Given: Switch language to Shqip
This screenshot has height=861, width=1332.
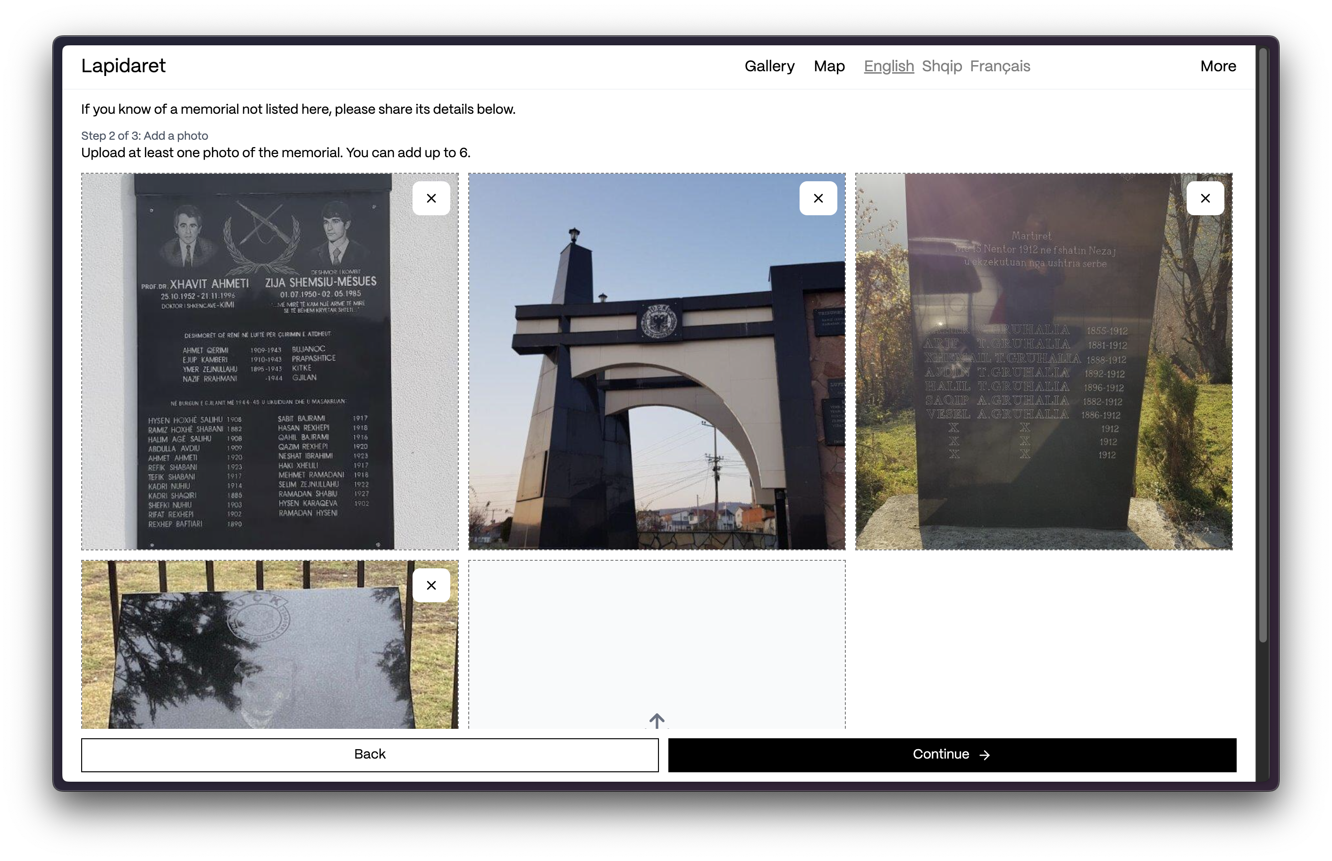Looking at the screenshot, I should [x=941, y=67].
